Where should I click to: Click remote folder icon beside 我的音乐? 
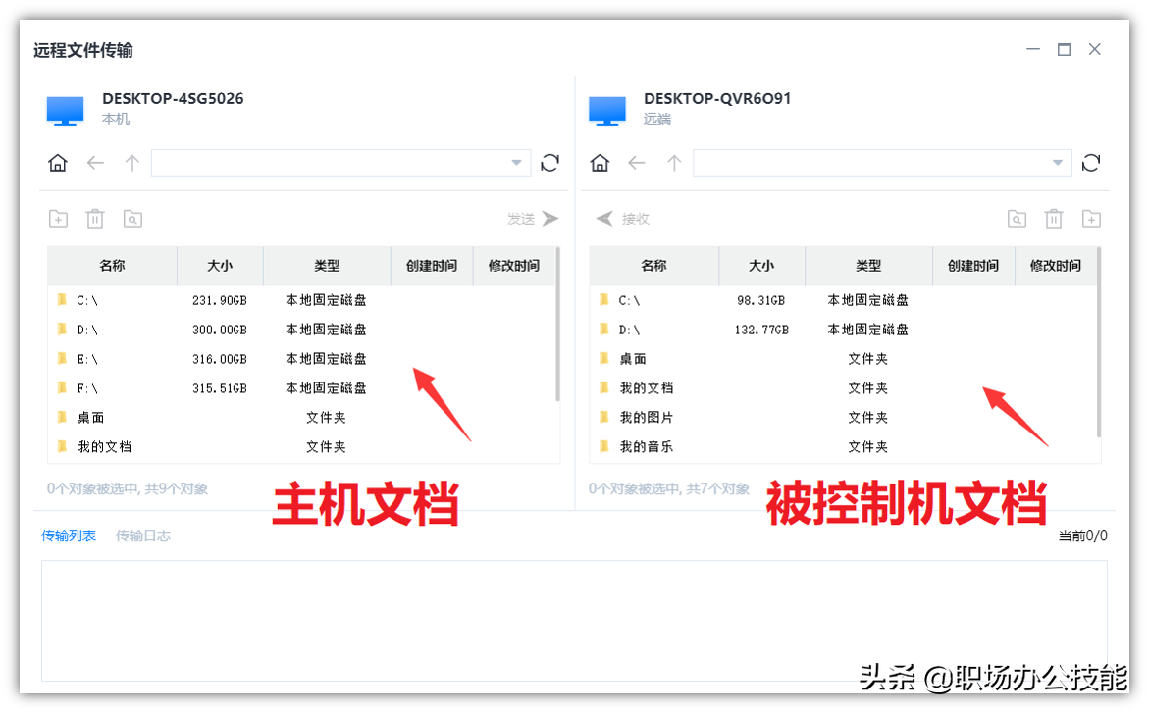coord(603,445)
